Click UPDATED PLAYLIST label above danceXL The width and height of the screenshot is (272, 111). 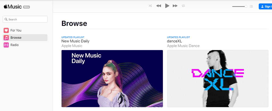tap(178, 37)
